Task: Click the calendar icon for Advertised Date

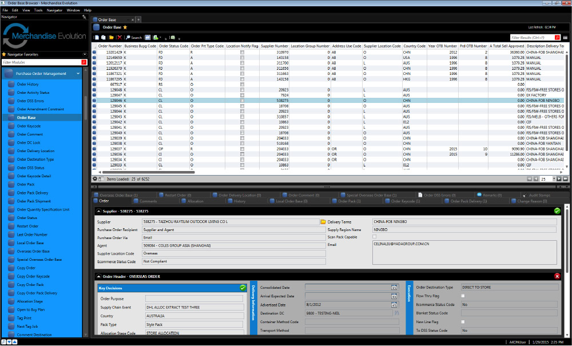Action: [x=394, y=305]
